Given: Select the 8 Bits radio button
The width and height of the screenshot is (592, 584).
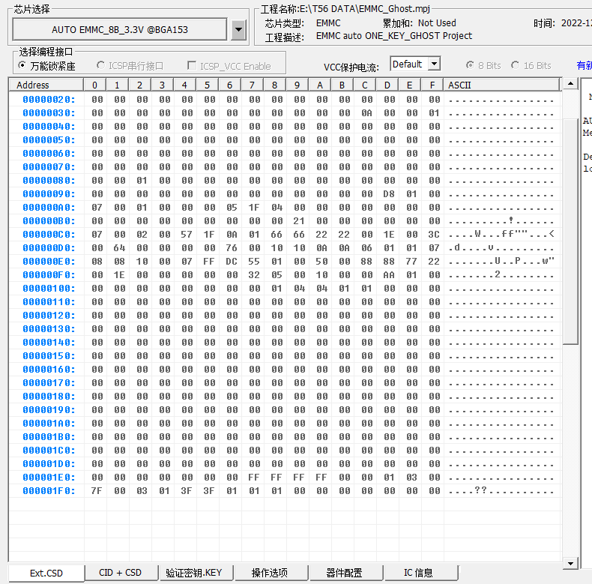Looking at the screenshot, I should pos(470,66).
